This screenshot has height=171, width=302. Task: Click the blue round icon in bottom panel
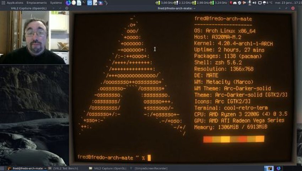278,168
